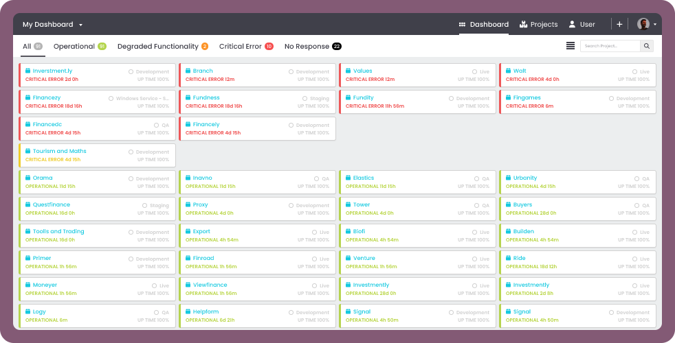
Task: Open Dashboard in top navigation
Action: (484, 25)
